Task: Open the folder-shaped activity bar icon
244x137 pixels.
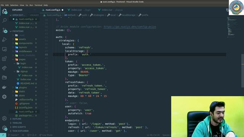Action: pos(4,77)
